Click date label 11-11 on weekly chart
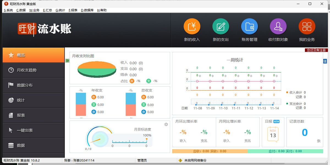The height and width of the screenshot is (165, 330). coord(236,108)
